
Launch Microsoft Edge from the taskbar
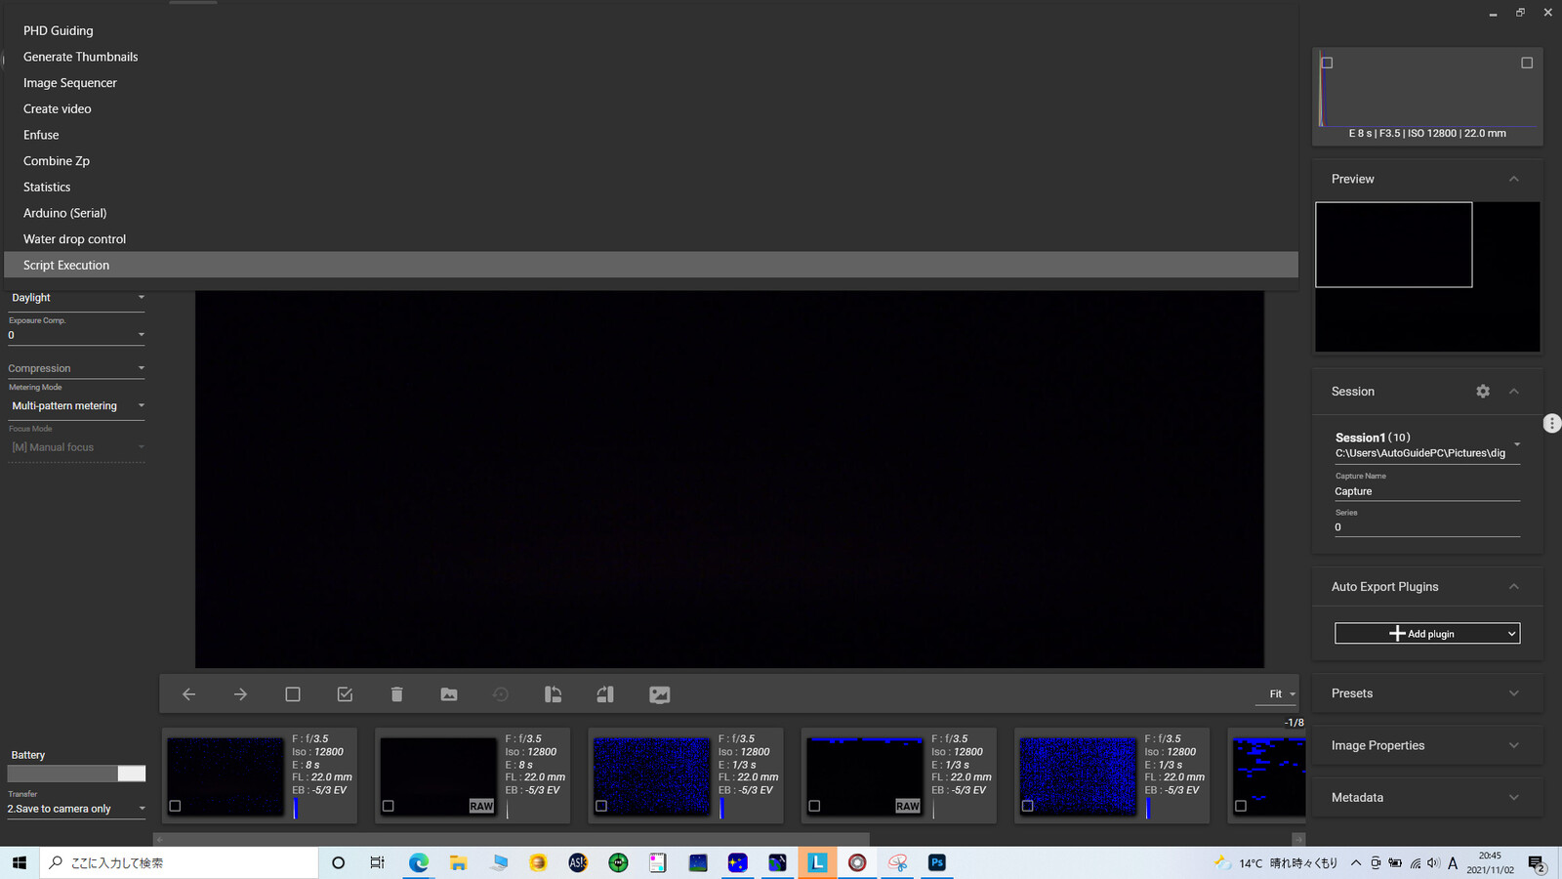tap(419, 863)
